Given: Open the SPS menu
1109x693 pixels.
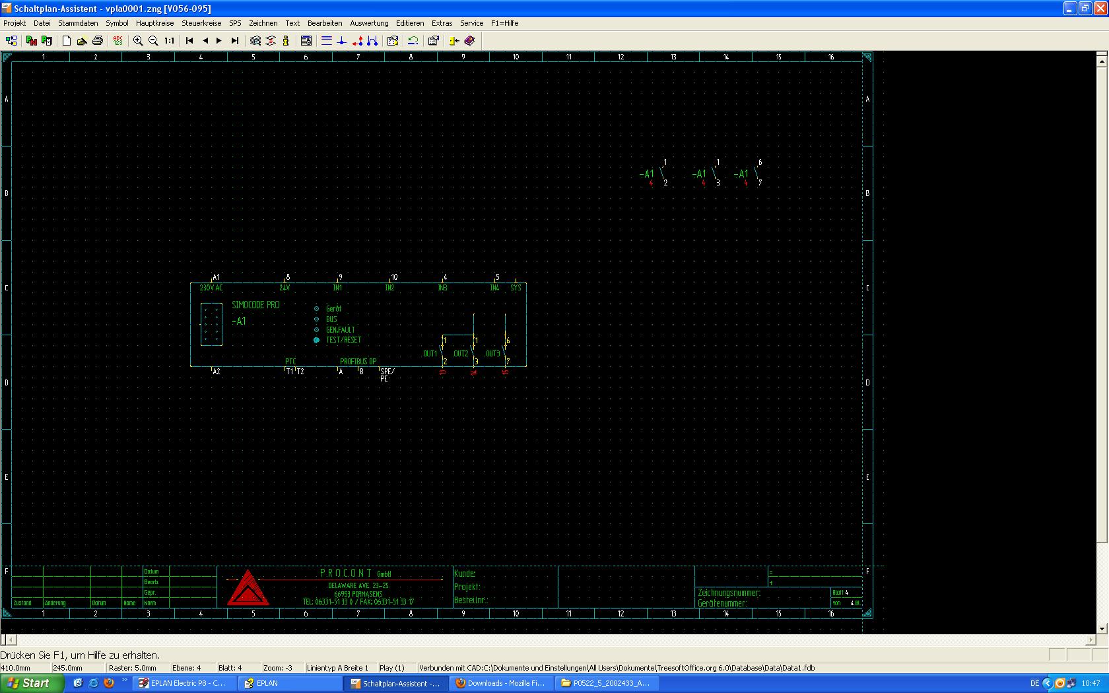Looking at the screenshot, I should 235,23.
